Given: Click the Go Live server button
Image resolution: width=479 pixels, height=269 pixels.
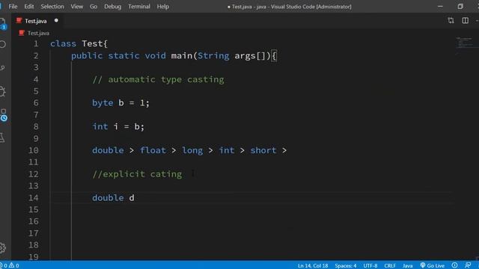Looking at the screenshot, I should (x=433, y=266).
